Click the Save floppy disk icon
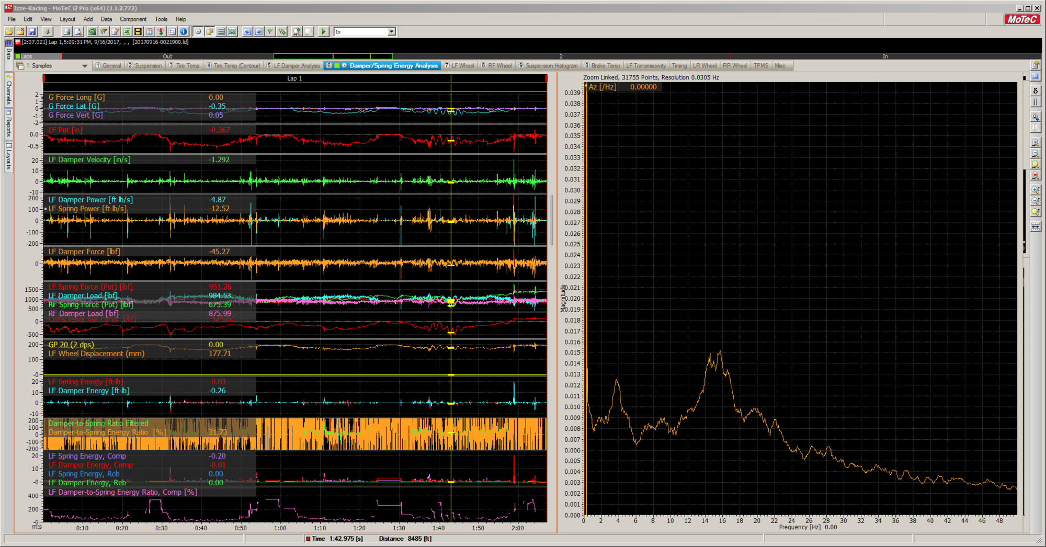Screen dimensions: 1046x547 pos(32,32)
